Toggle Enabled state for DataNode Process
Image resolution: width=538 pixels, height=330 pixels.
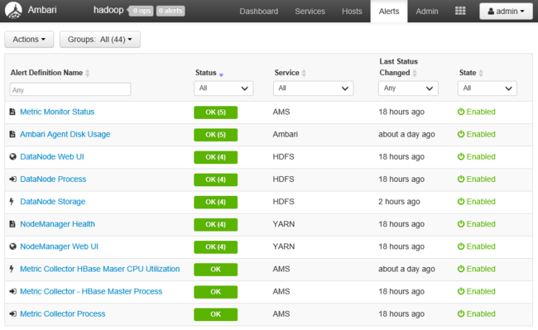(x=476, y=179)
